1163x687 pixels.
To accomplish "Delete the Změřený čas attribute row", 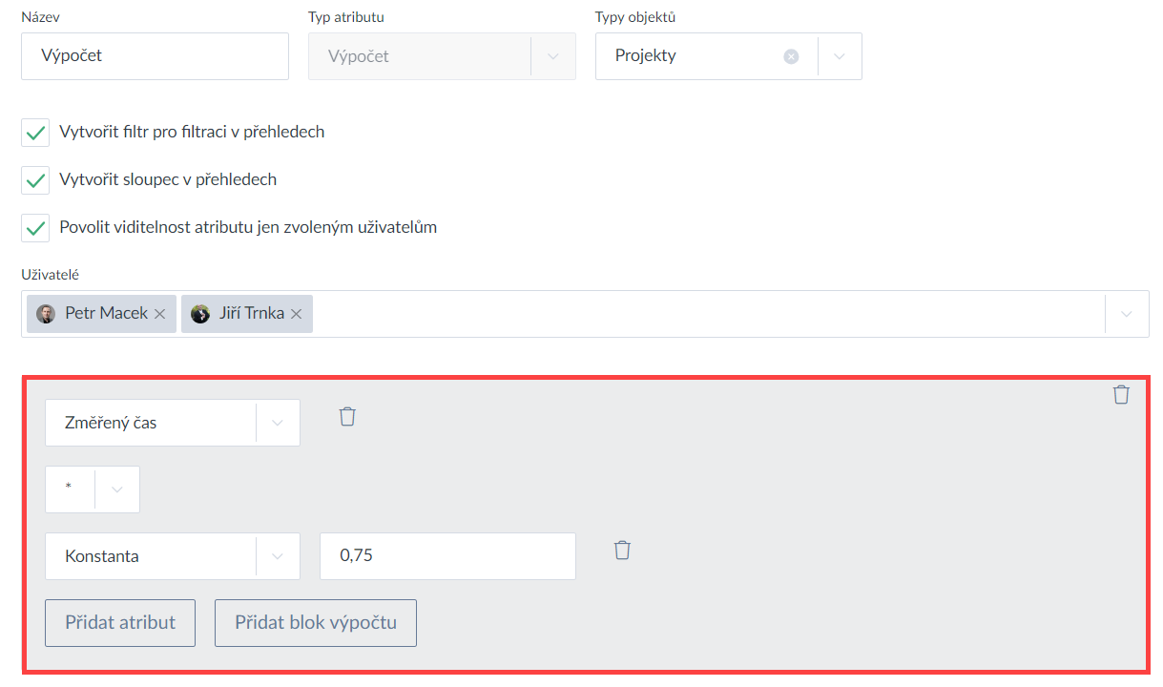I will pyautogui.click(x=347, y=417).
